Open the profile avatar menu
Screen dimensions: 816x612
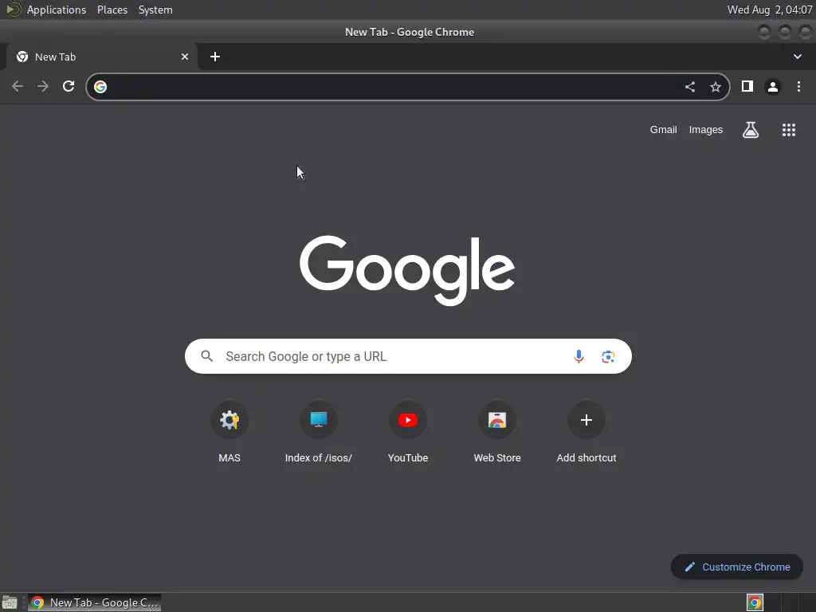point(773,86)
